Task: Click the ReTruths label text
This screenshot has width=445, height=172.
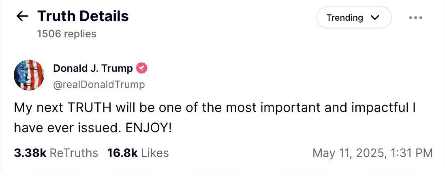Action: 74,153
